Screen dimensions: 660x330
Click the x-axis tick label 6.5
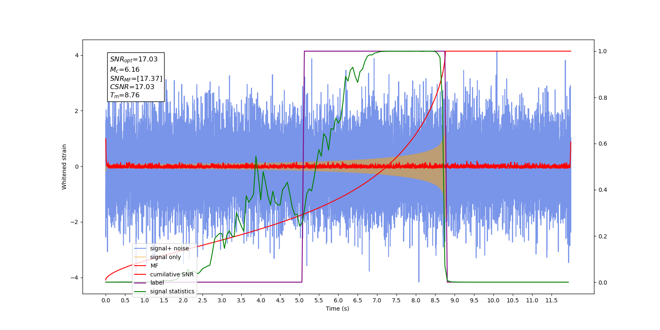click(x=358, y=300)
